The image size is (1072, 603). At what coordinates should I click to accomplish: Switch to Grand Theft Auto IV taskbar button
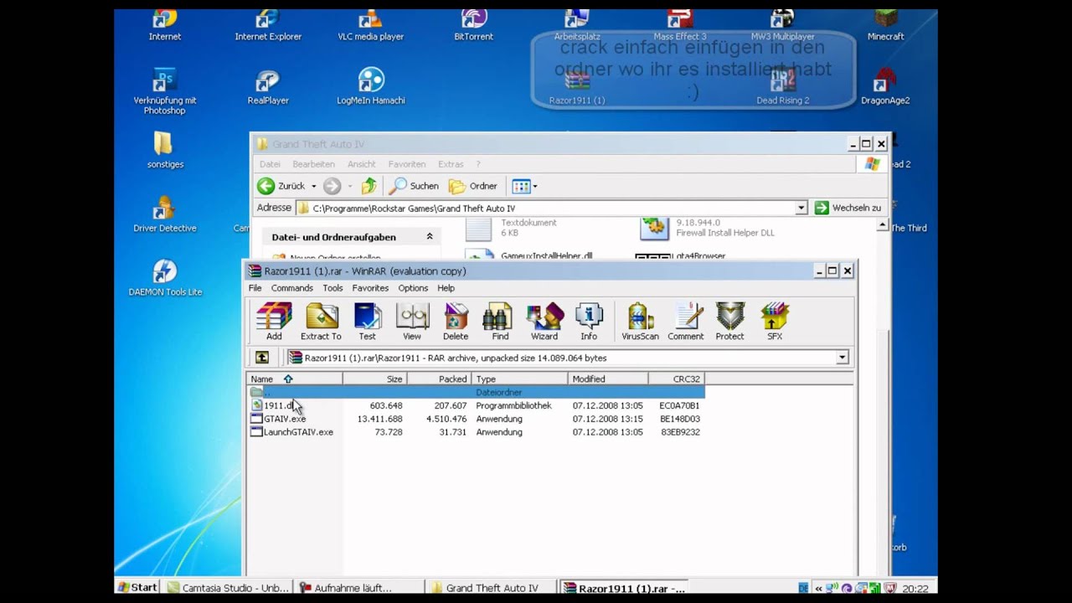491,588
